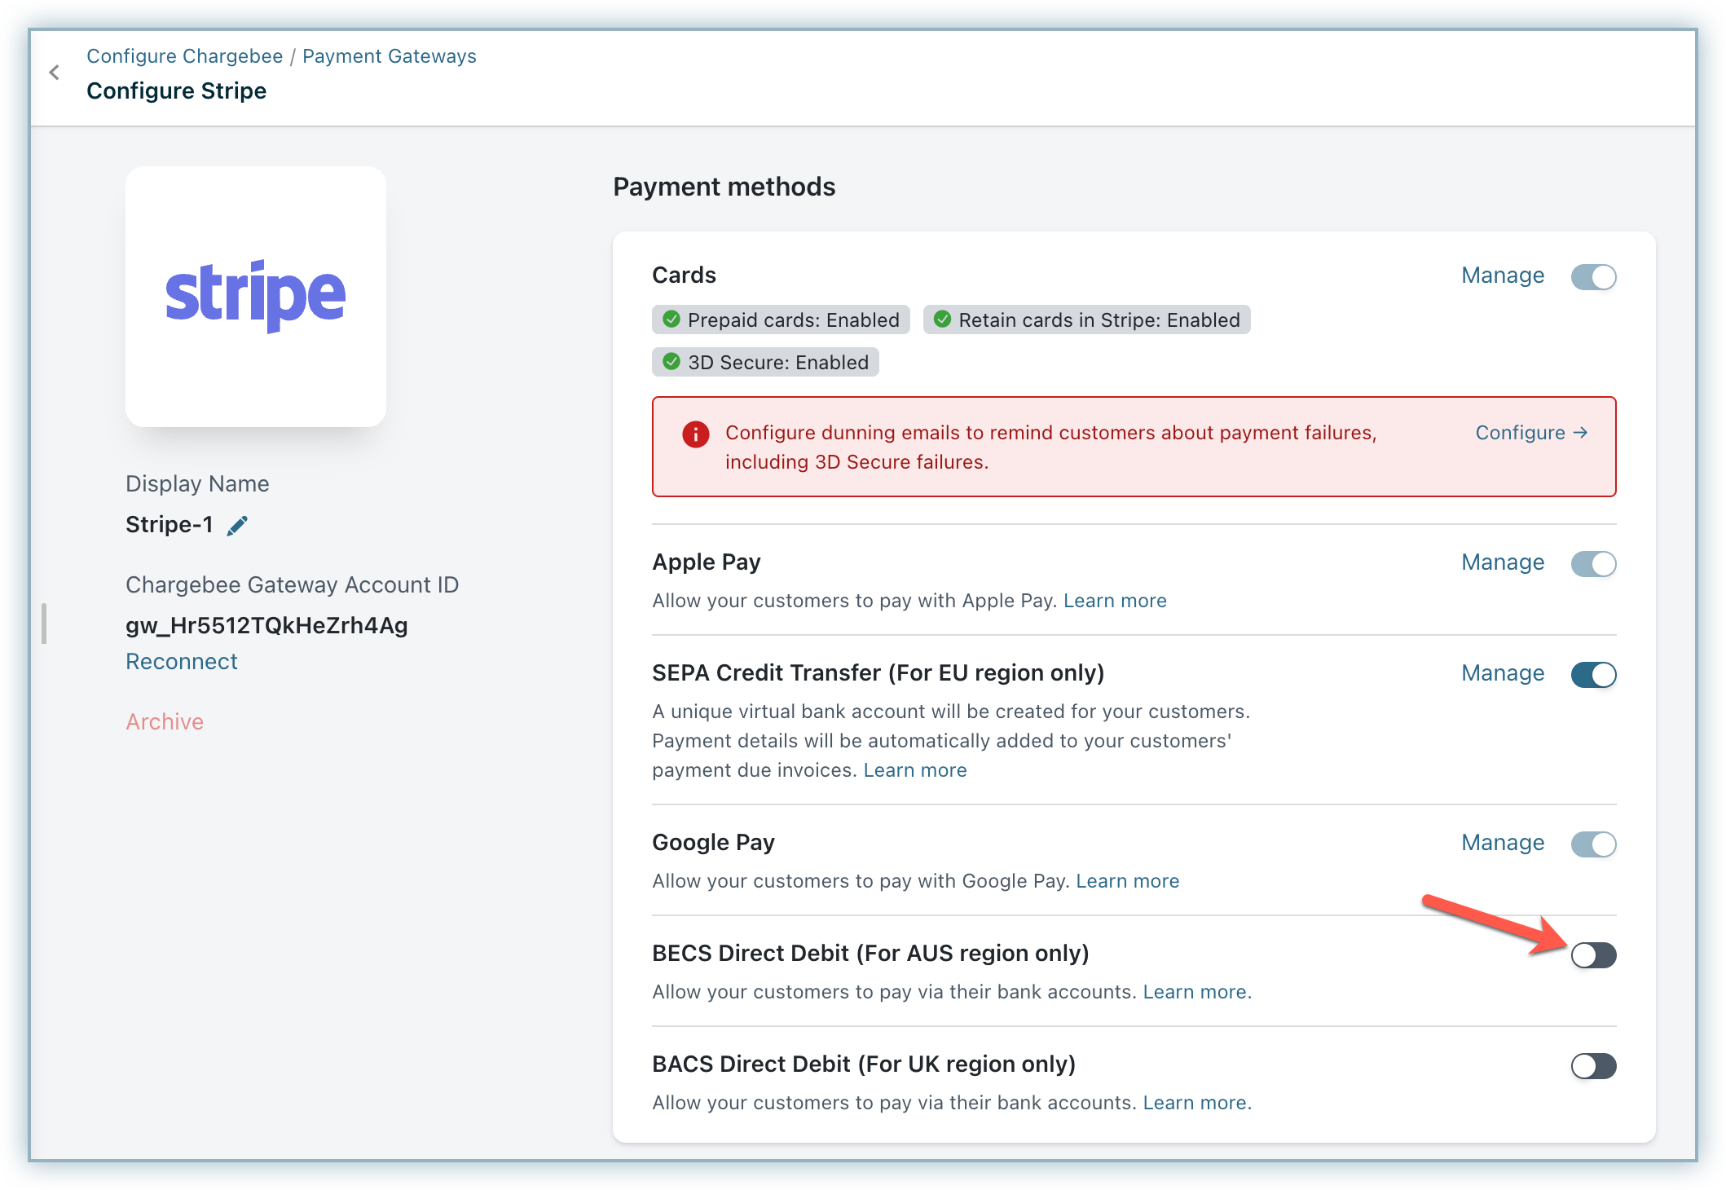
Task: Click Reconnect under gateway account ID
Action: coord(182,662)
